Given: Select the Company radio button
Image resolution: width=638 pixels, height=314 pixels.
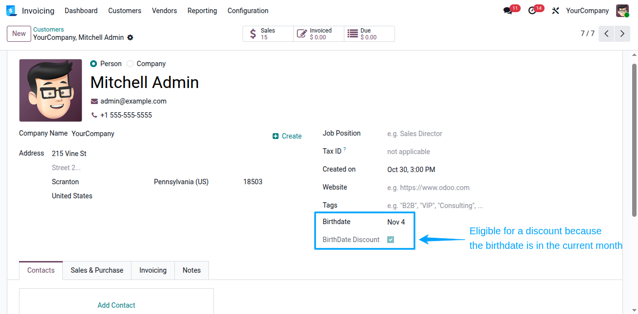Looking at the screenshot, I should pos(130,64).
